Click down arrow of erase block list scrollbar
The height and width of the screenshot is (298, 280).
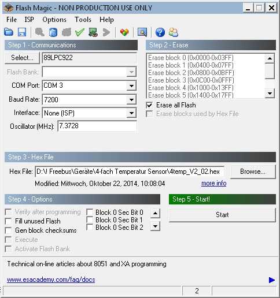[x=270, y=94]
